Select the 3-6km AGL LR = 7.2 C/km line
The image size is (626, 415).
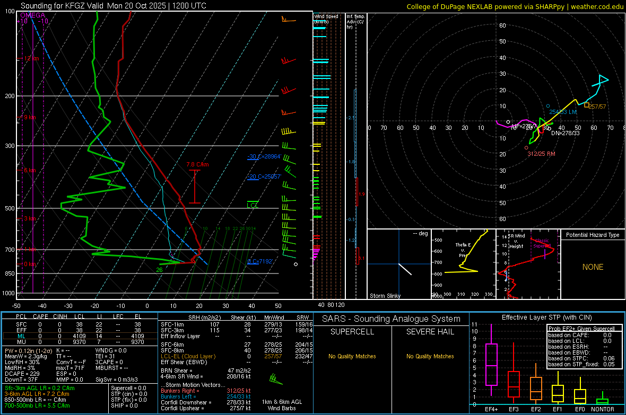37,394
